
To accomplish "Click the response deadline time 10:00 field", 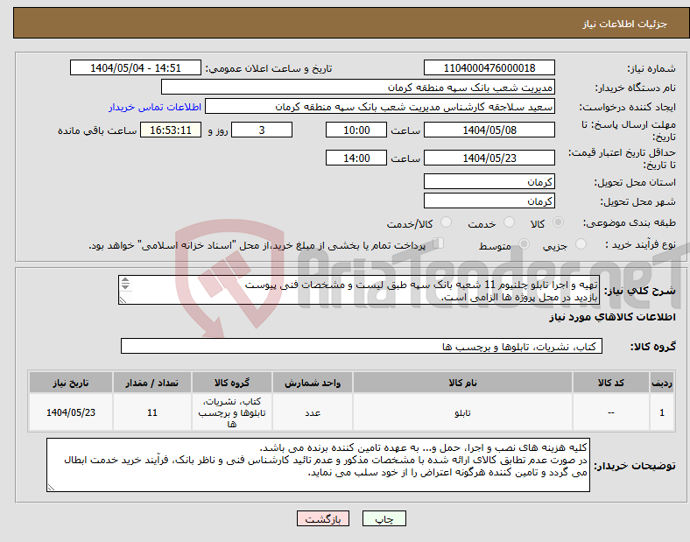I will click(356, 130).
